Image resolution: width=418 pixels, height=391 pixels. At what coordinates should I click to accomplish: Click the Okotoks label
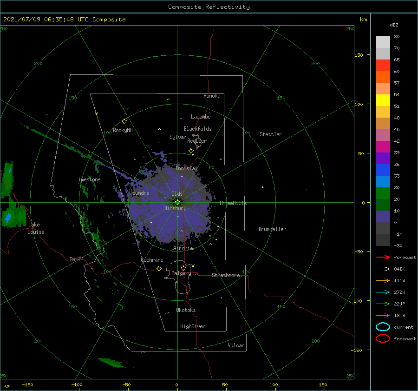pyautogui.click(x=186, y=310)
